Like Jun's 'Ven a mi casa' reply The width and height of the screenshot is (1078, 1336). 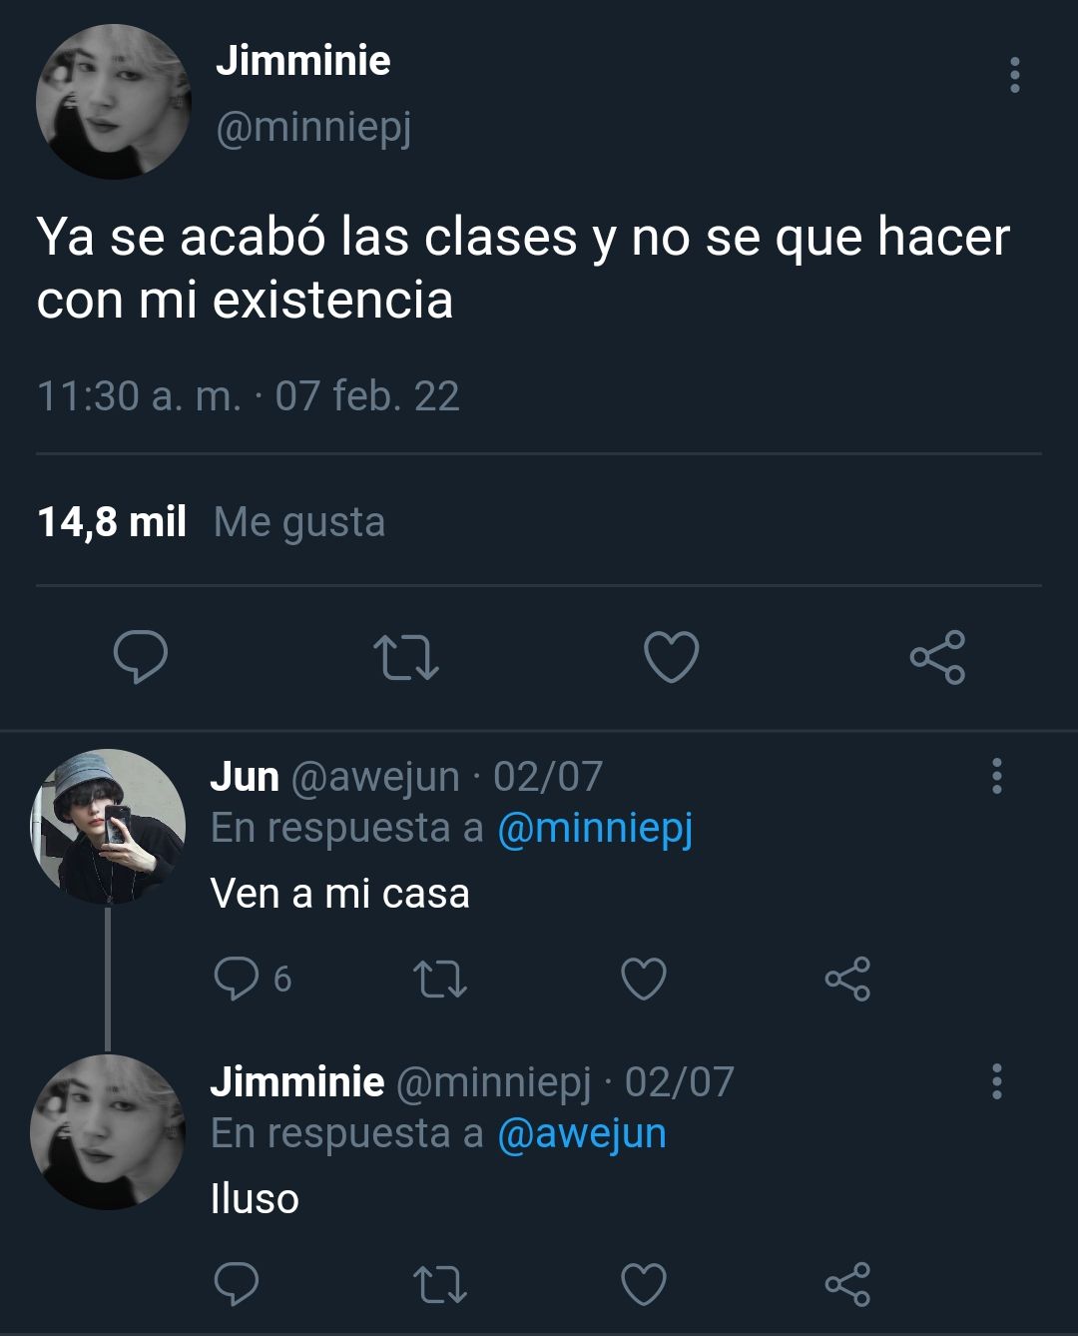[x=644, y=979]
